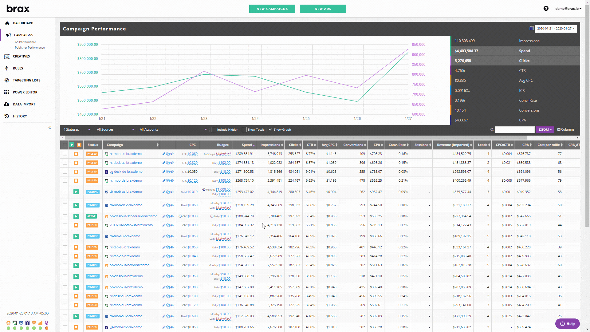
Task: Select the Impressions metric row in graph legend
Action: click(x=515, y=41)
